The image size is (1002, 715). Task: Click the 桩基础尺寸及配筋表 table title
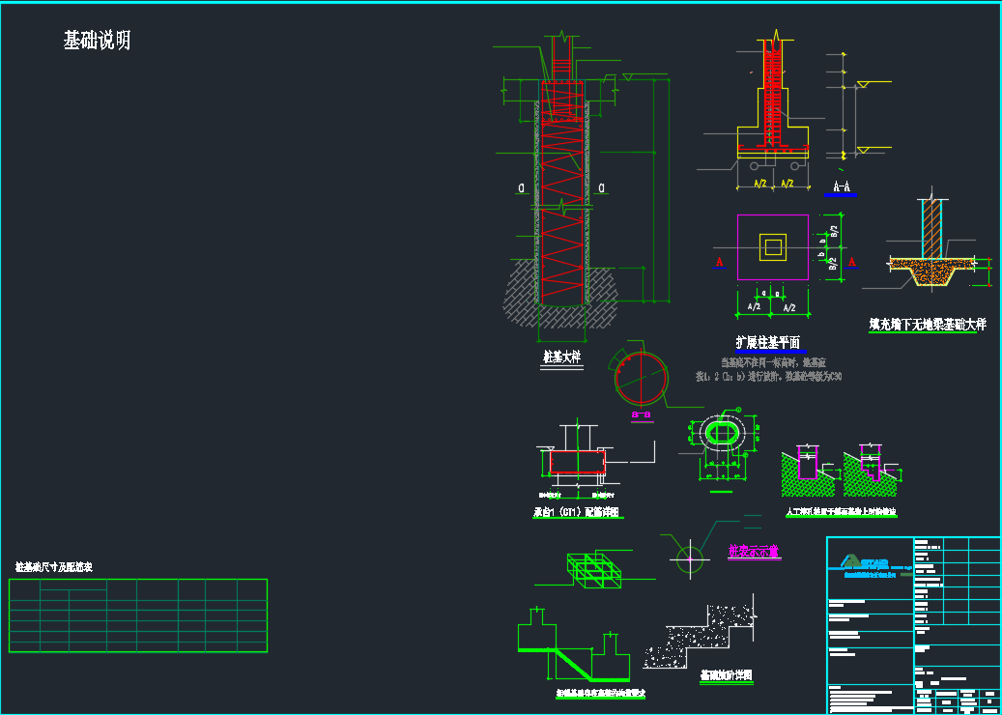(x=54, y=567)
